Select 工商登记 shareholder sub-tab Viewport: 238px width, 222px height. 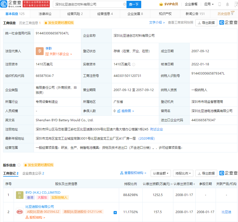click(11, 173)
